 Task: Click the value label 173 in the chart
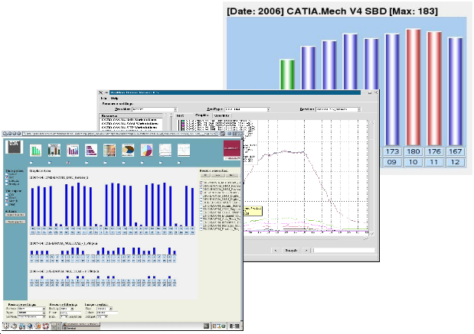(x=392, y=151)
